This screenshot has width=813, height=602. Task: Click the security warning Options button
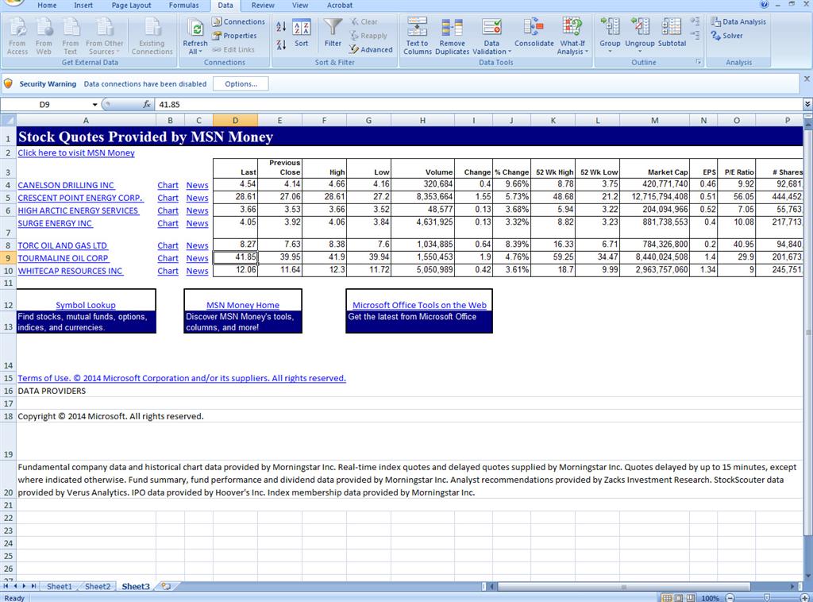(x=241, y=84)
